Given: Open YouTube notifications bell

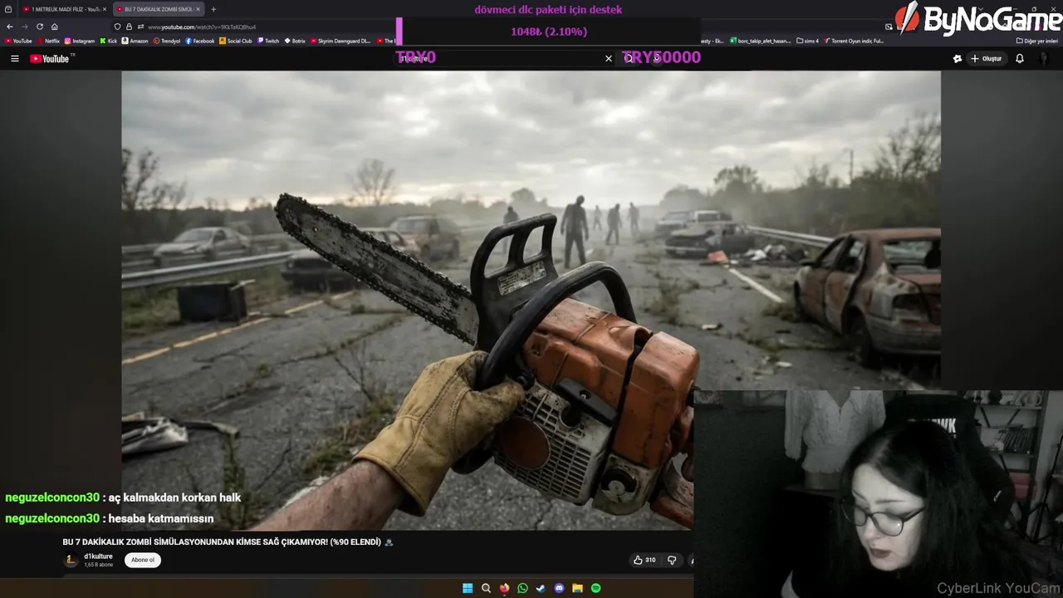Looking at the screenshot, I should click(1020, 59).
